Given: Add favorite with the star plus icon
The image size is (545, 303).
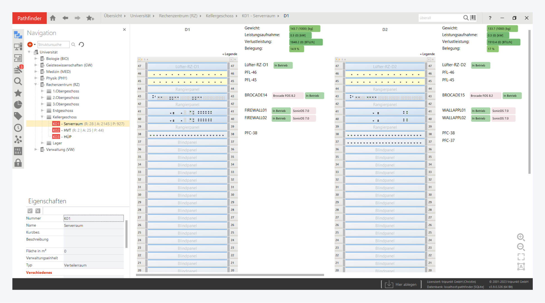Looking at the screenshot, I should [90, 18].
